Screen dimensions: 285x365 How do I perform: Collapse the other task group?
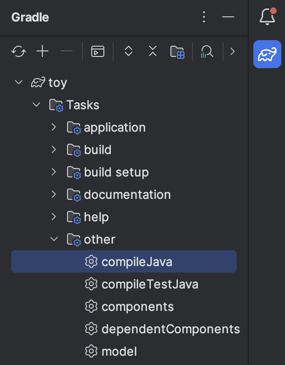point(54,239)
